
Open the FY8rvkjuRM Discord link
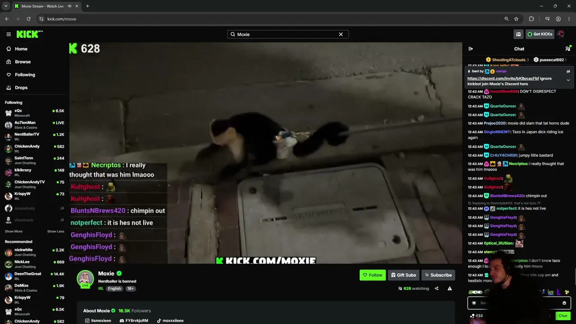(134, 321)
